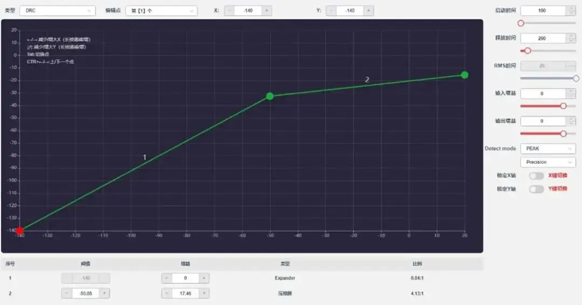Click the 阈值 column header

[86, 264]
